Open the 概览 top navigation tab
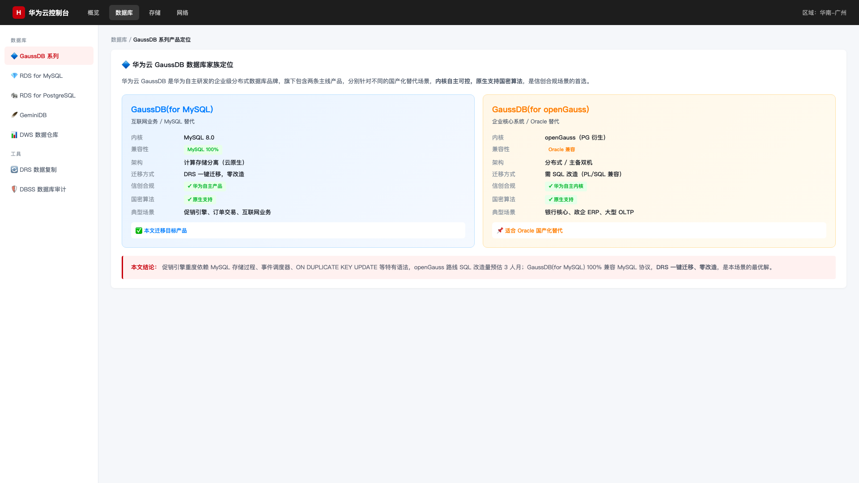 point(94,13)
